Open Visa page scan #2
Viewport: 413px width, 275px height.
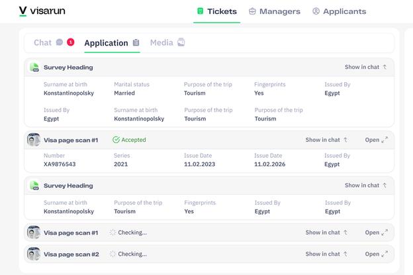point(376,254)
